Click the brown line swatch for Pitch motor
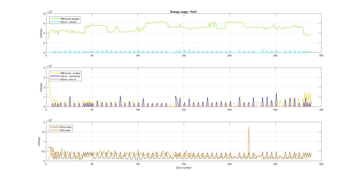Image resolution: width=355 pixels, height=181 pixels. click(55, 127)
